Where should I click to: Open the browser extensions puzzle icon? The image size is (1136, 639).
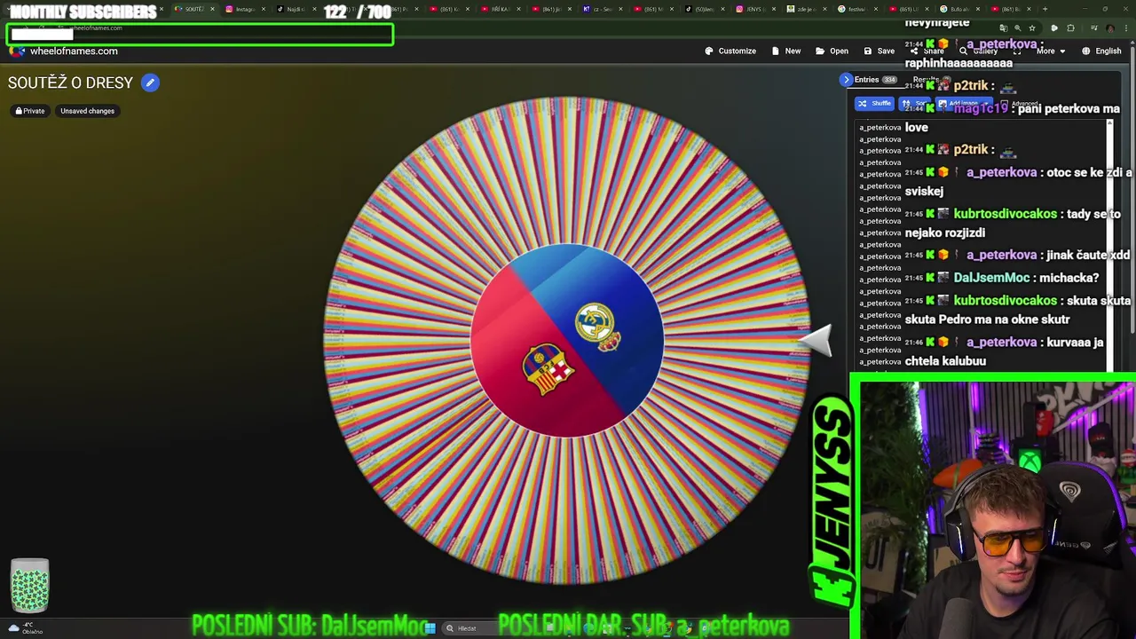pos(1070,28)
